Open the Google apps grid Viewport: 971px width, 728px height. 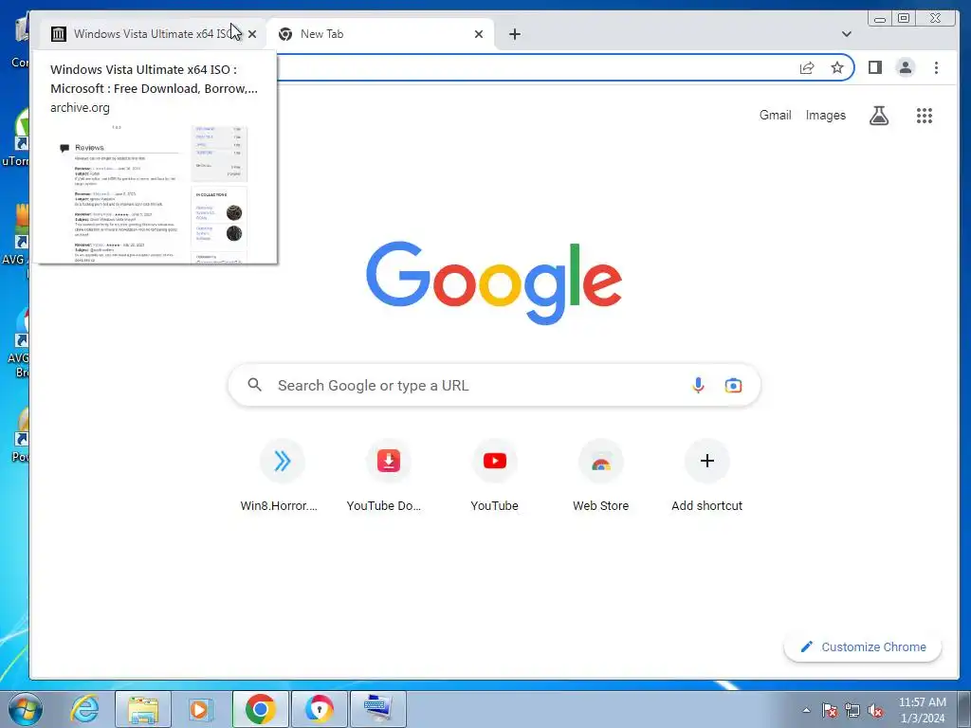pyautogui.click(x=925, y=115)
